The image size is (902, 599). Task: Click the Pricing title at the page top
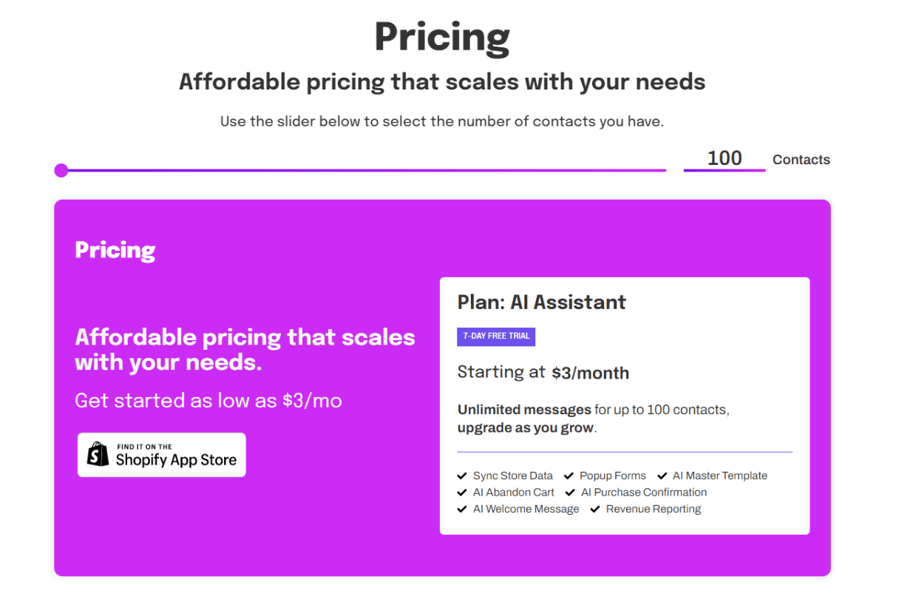click(442, 37)
